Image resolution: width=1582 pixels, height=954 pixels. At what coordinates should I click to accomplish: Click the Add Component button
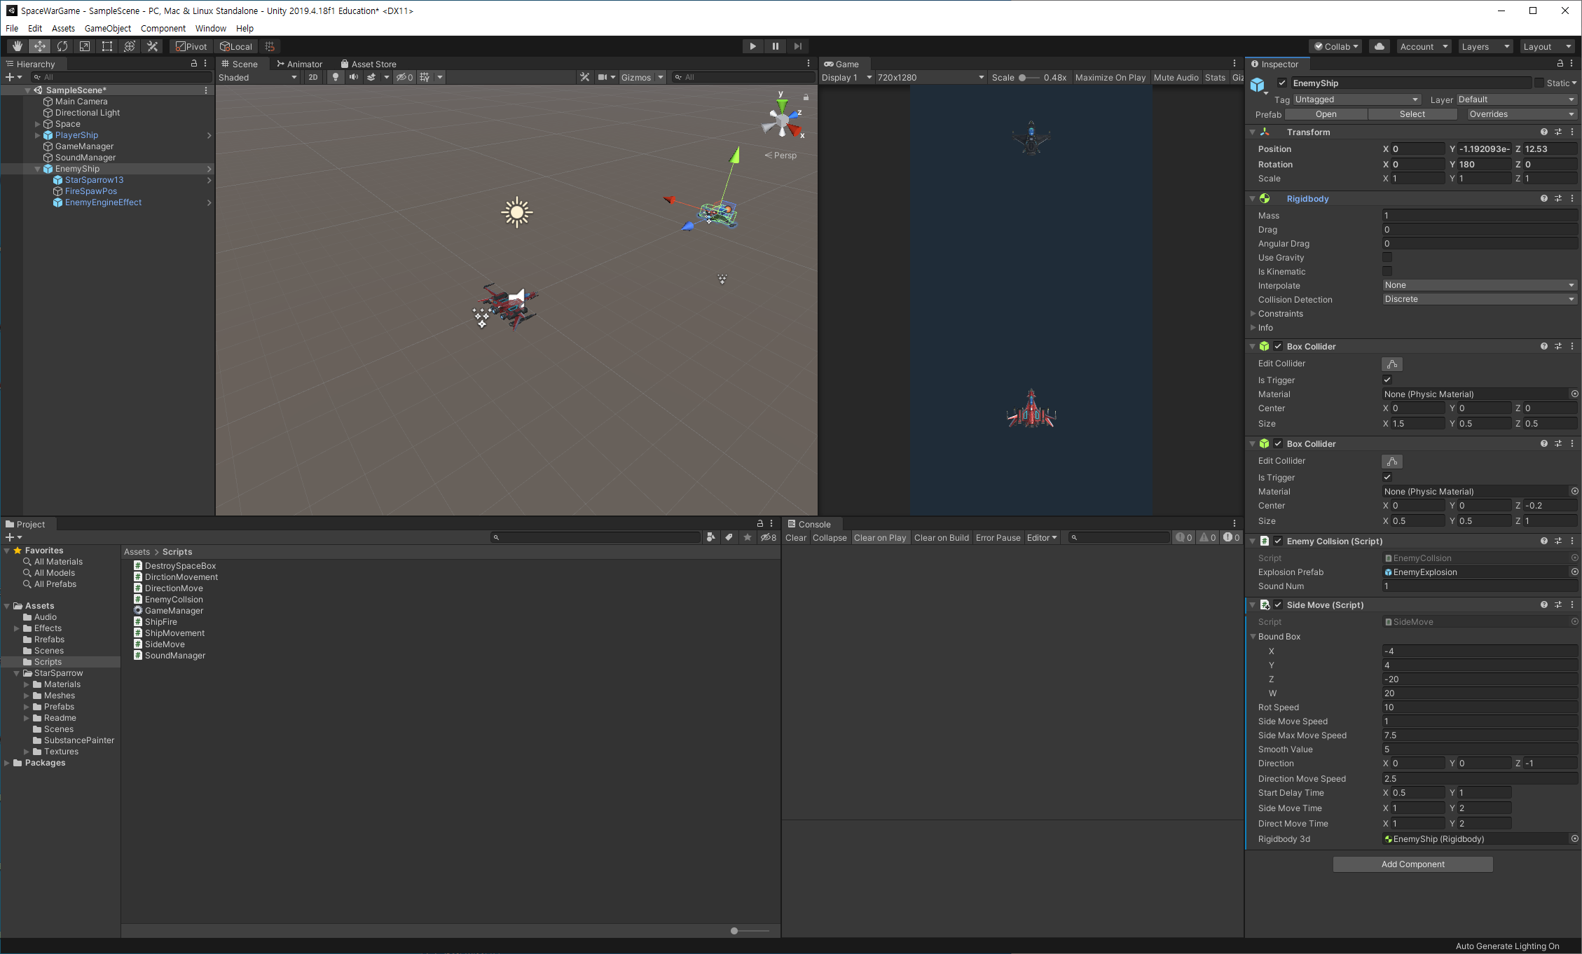click(1412, 864)
